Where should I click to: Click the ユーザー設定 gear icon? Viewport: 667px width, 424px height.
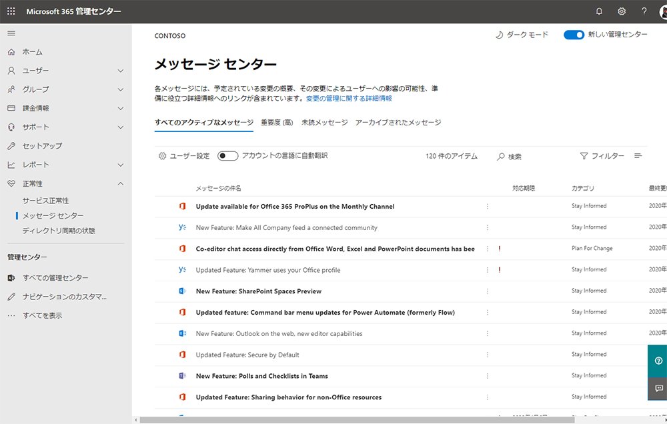click(162, 156)
